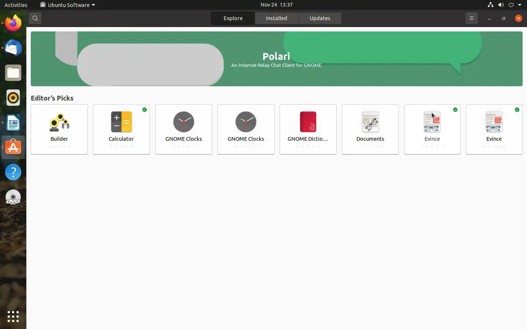Screen dimensions: 527x329
Task: Click the network status icon in the top bar
Action: tap(490, 5)
